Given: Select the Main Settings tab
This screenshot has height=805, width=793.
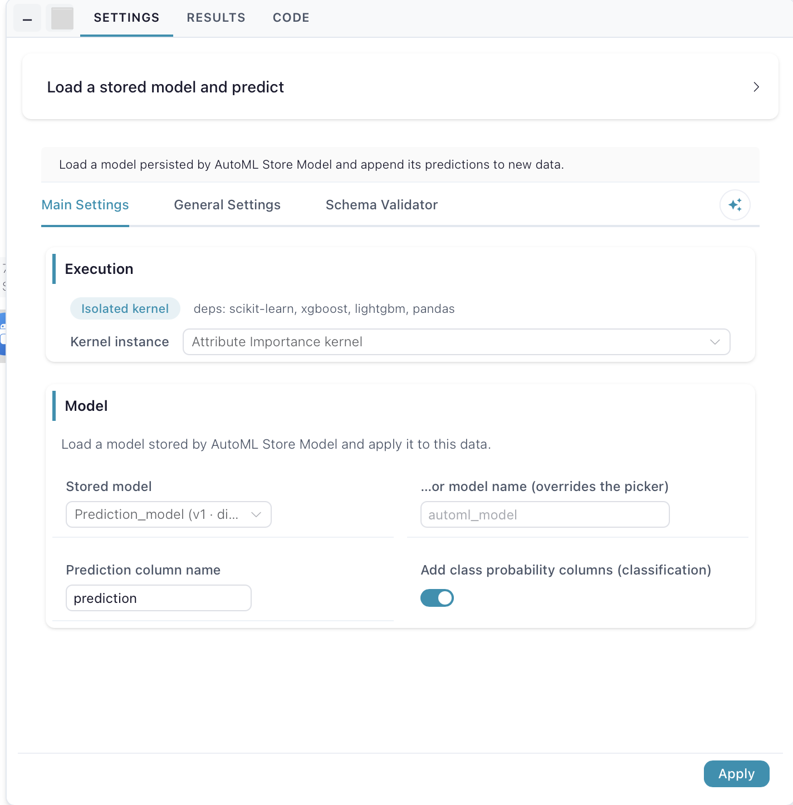Looking at the screenshot, I should click(x=85, y=205).
